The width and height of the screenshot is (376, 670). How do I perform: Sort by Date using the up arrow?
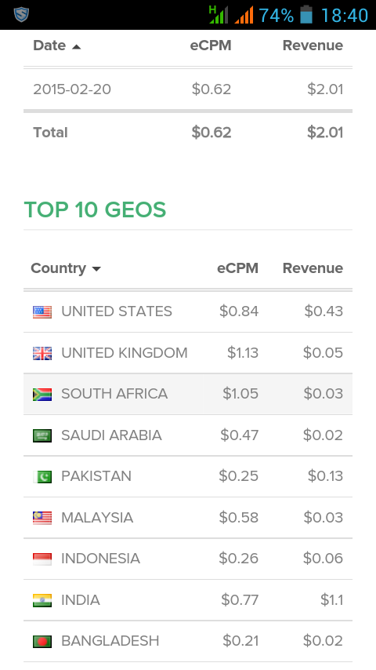77,46
